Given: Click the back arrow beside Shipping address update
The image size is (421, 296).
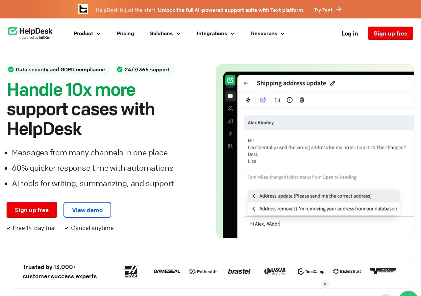Looking at the screenshot, I should coord(246,83).
